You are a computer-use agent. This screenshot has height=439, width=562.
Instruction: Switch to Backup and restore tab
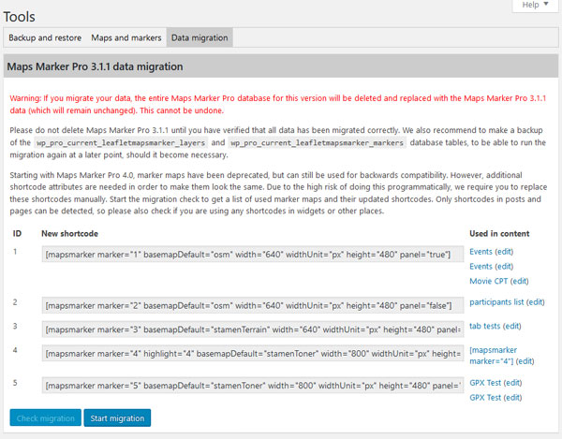[44, 38]
